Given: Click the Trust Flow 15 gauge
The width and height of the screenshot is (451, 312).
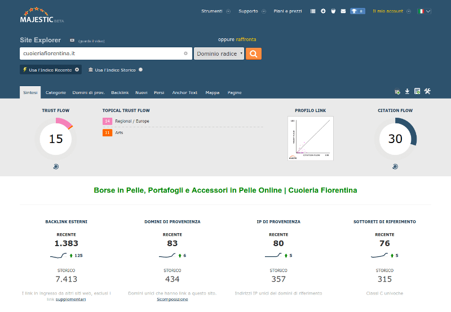Looking at the screenshot, I should (56, 139).
